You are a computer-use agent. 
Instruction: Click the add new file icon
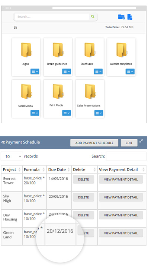coord(130,17)
